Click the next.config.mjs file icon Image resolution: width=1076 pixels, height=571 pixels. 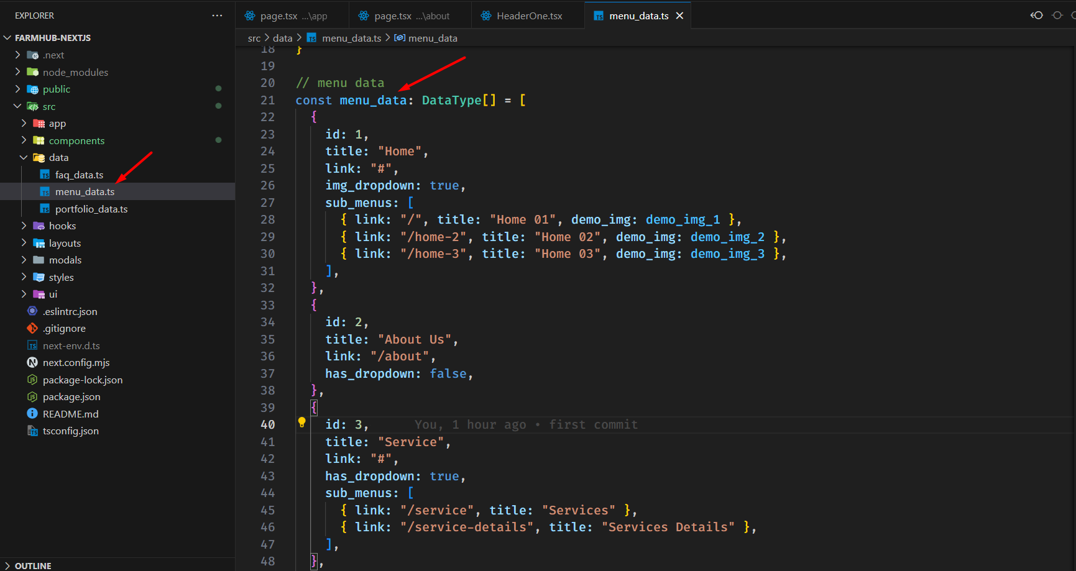32,362
